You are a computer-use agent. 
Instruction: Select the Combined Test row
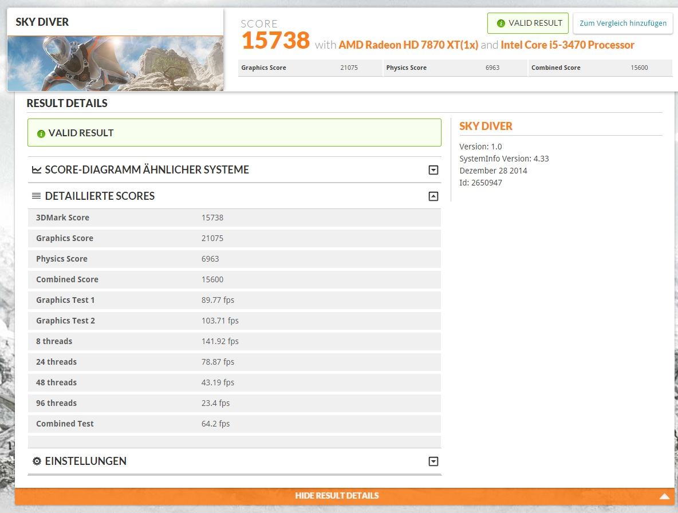tap(234, 424)
